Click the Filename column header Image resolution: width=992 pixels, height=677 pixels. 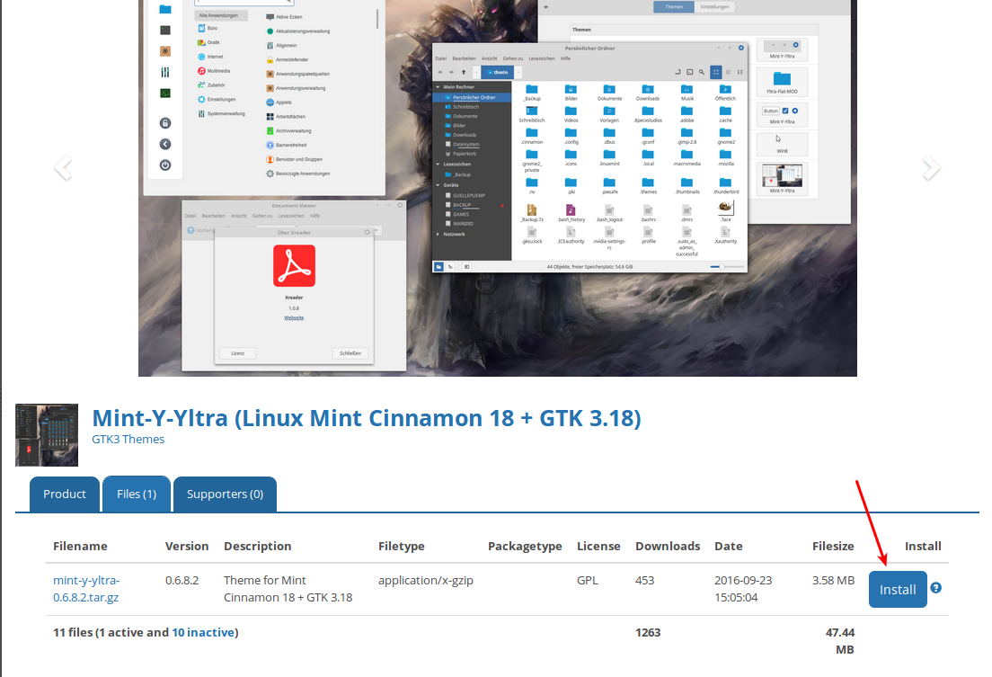[x=80, y=546]
